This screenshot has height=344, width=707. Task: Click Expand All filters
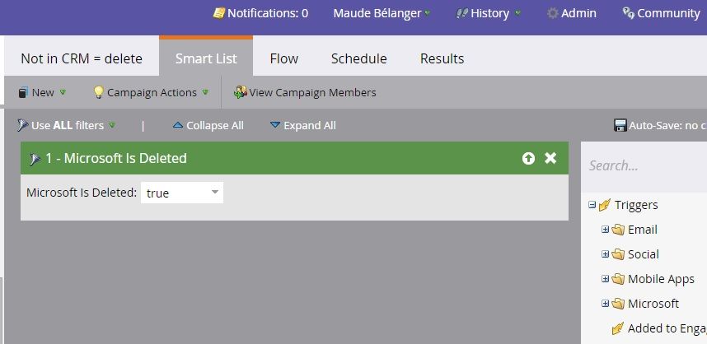(x=303, y=125)
